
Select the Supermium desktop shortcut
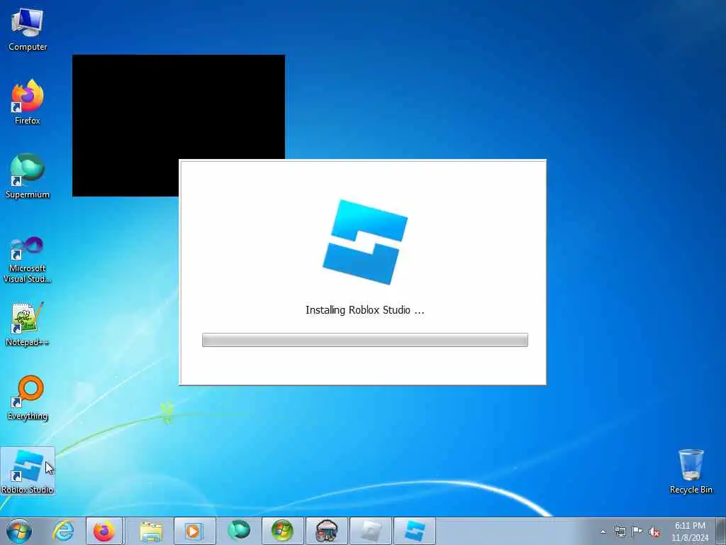[28, 176]
